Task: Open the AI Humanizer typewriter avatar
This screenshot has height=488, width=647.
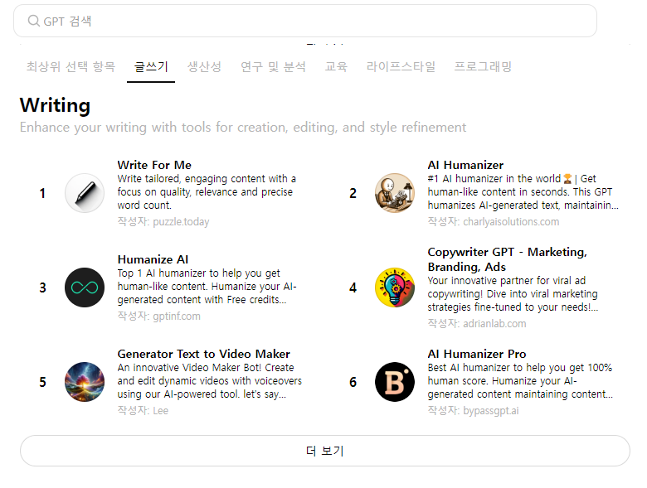Action: tap(395, 193)
